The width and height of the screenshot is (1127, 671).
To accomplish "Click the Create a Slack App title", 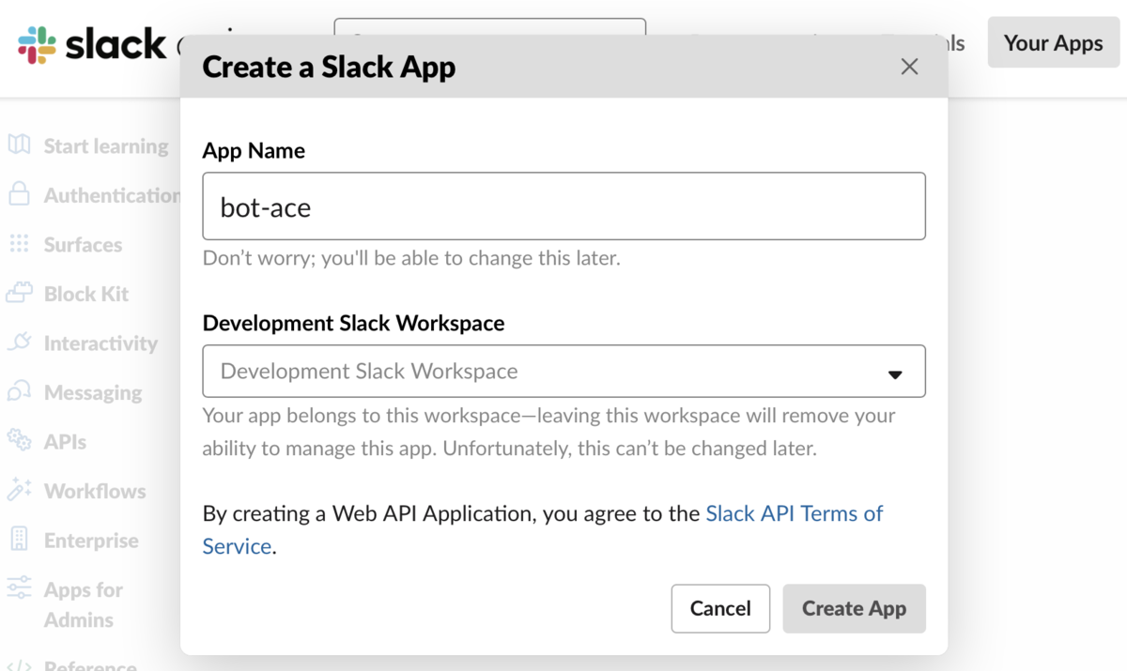I will click(329, 67).
